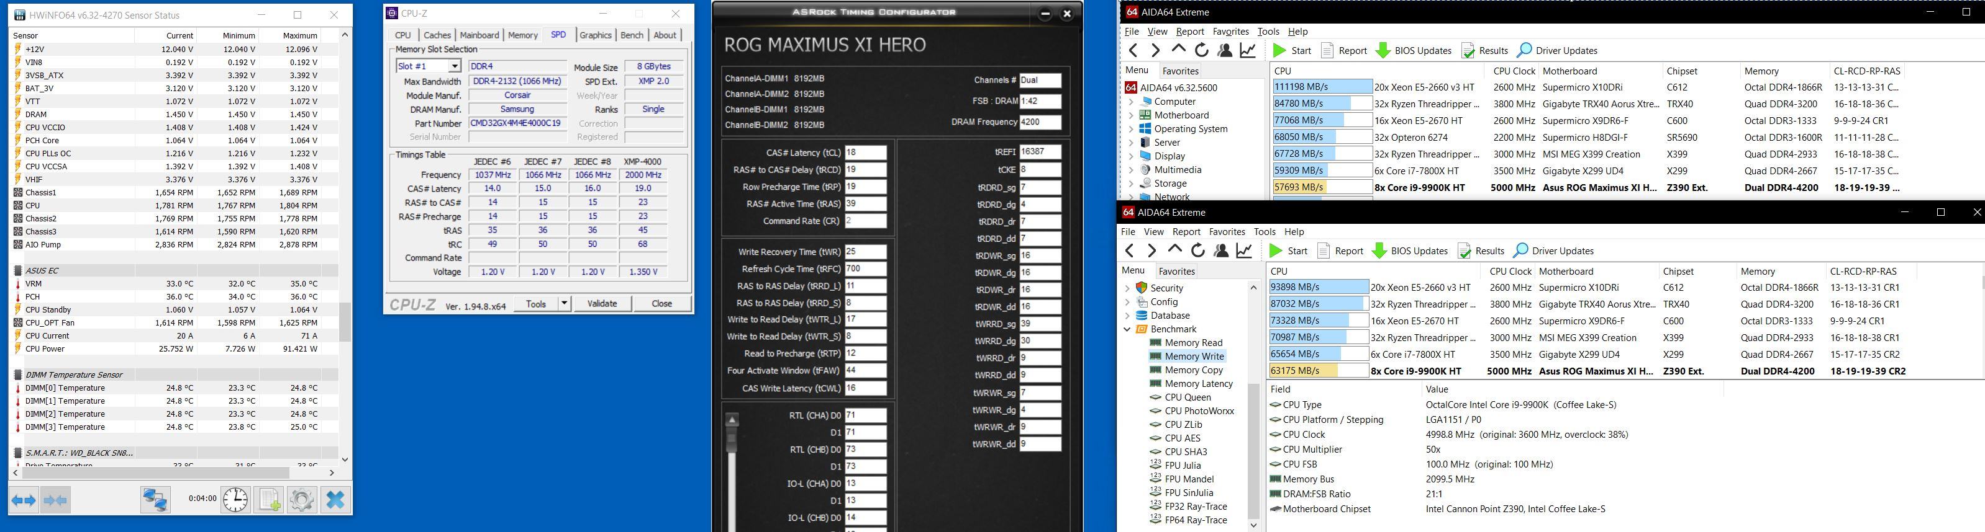Minimize ASRock Timing Configurator window
Image resolution: width=1985 pixels, height=532 pixels.
coord(1046,13)
